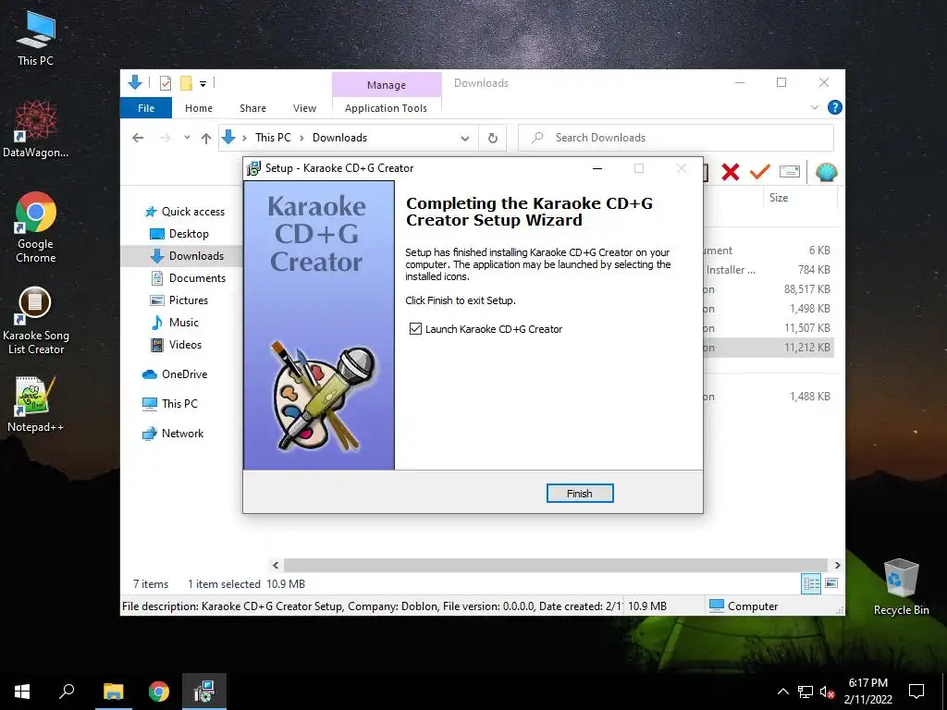Open network status tray icon

click(806, 692)
